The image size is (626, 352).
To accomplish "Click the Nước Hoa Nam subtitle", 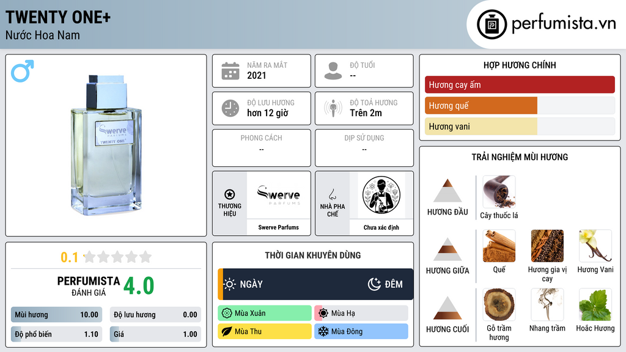I will [43, 35].
